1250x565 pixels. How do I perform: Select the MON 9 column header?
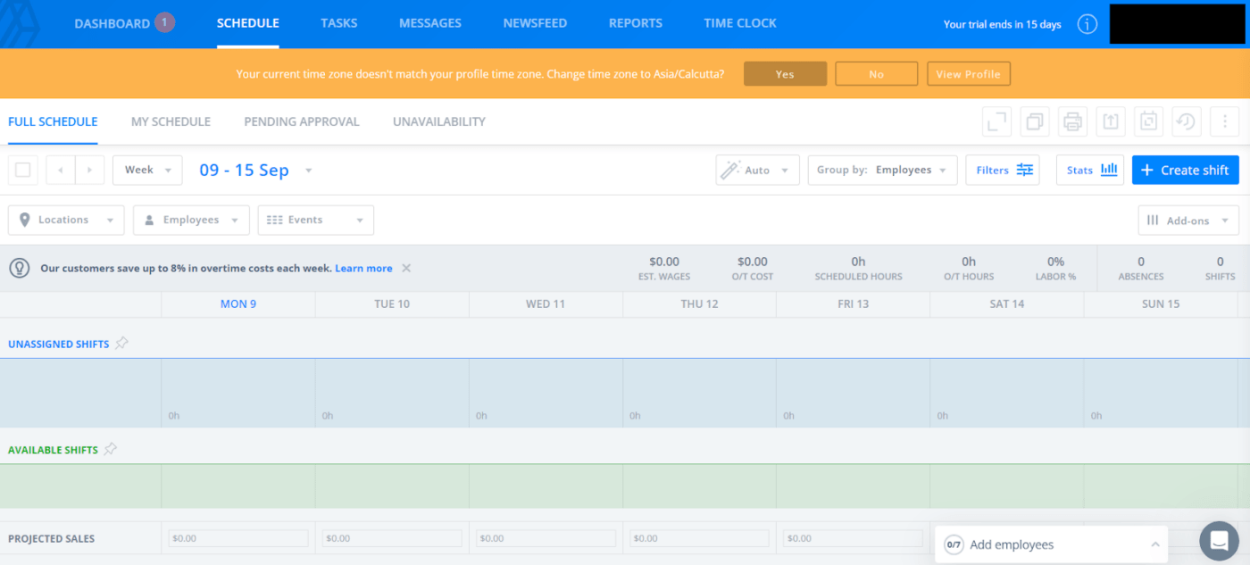[x=238, y=303]
